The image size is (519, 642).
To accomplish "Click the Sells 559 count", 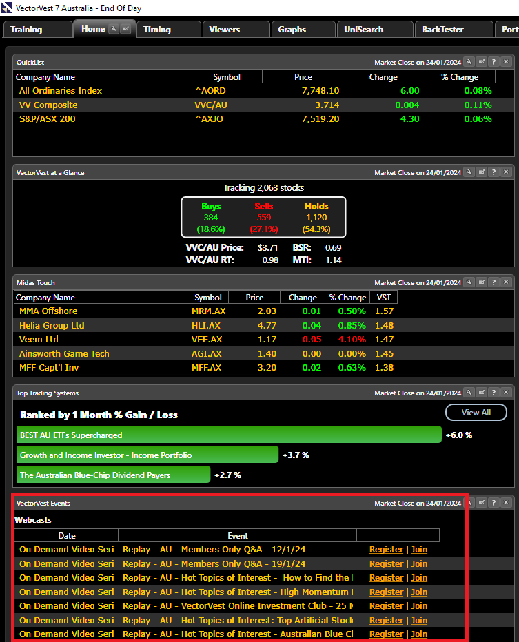I will click(264, 218).
